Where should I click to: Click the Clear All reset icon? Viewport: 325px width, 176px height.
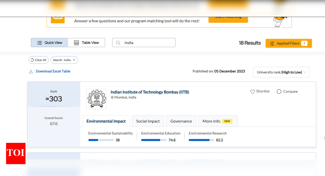32,60
